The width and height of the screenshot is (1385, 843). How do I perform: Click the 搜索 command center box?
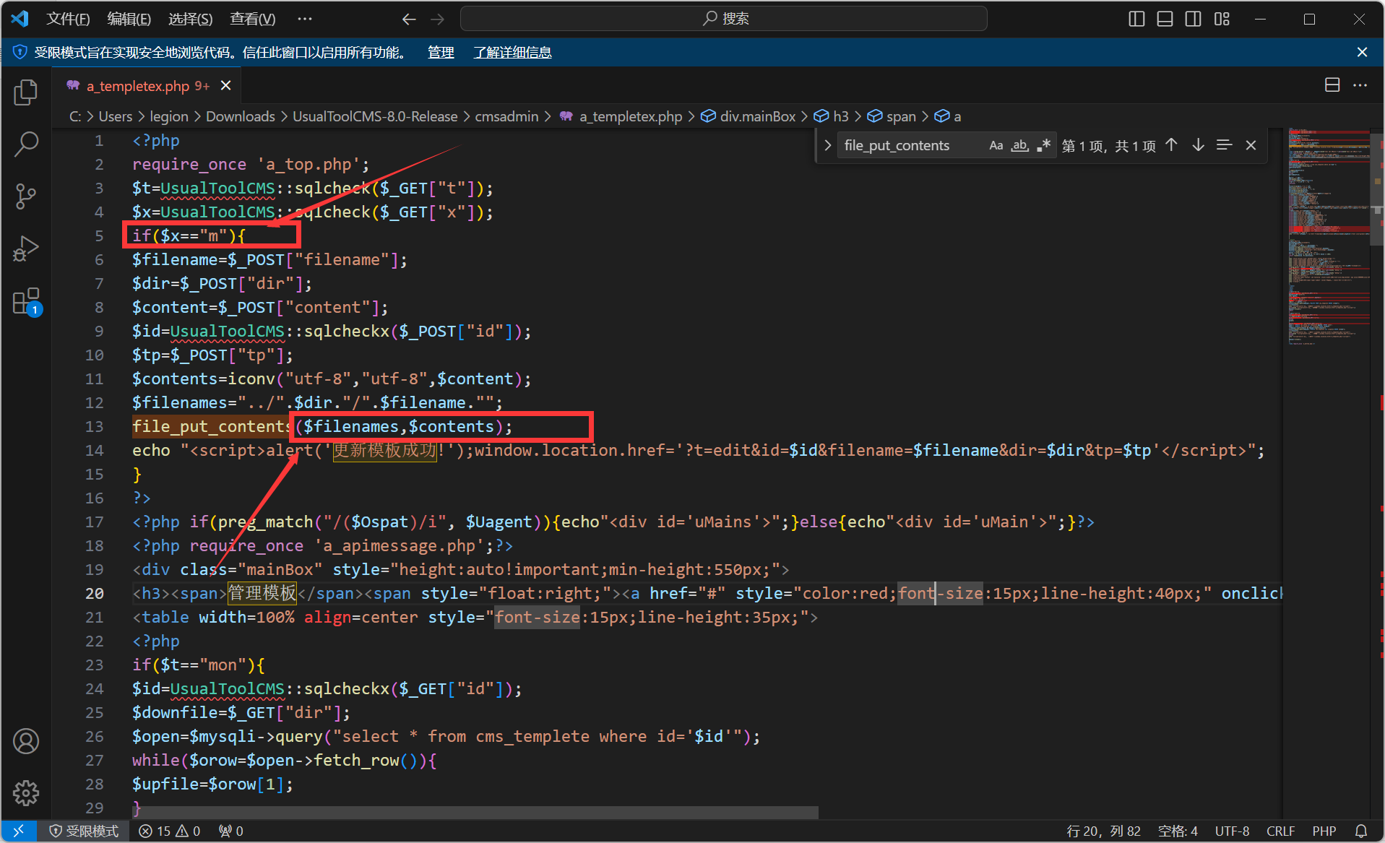(723, 19)
